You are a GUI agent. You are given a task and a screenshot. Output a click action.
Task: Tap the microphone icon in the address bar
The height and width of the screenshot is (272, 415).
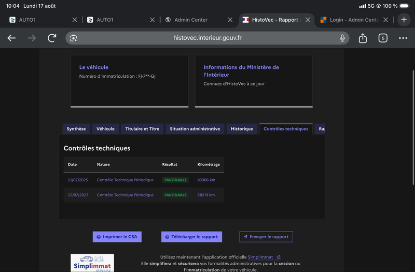point(342,38)
